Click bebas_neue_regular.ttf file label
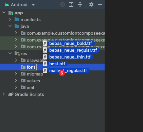The height and width of the screenshot is (132, 143). [x=74, y=50]
